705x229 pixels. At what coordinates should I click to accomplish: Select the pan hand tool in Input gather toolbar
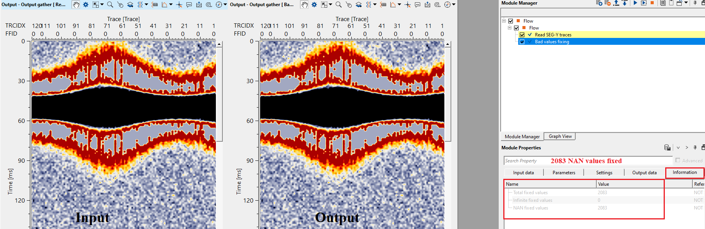point(76,5)
